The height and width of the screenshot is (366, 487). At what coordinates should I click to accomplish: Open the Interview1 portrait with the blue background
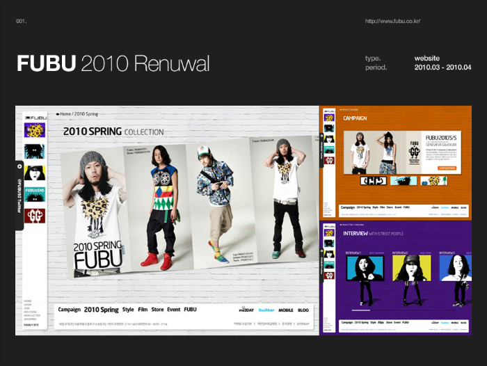365,268
